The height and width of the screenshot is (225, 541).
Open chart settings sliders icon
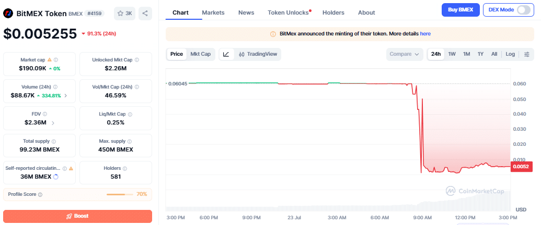pyautogui.click(x=526, y=54)
